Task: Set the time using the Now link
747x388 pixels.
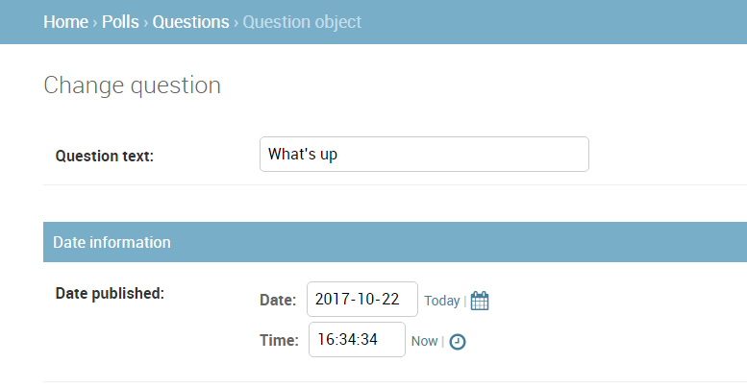Action: pos(425,341)
